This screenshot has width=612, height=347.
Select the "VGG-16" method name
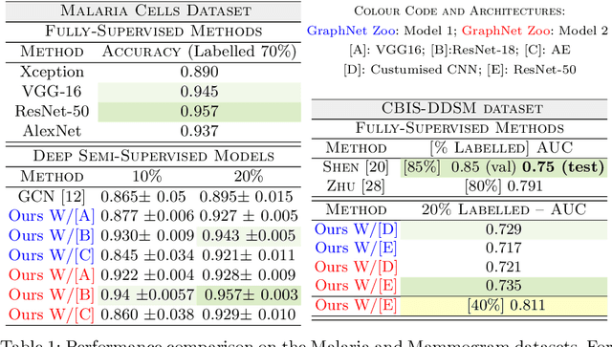pyautogui.click(x=52, y=92)
